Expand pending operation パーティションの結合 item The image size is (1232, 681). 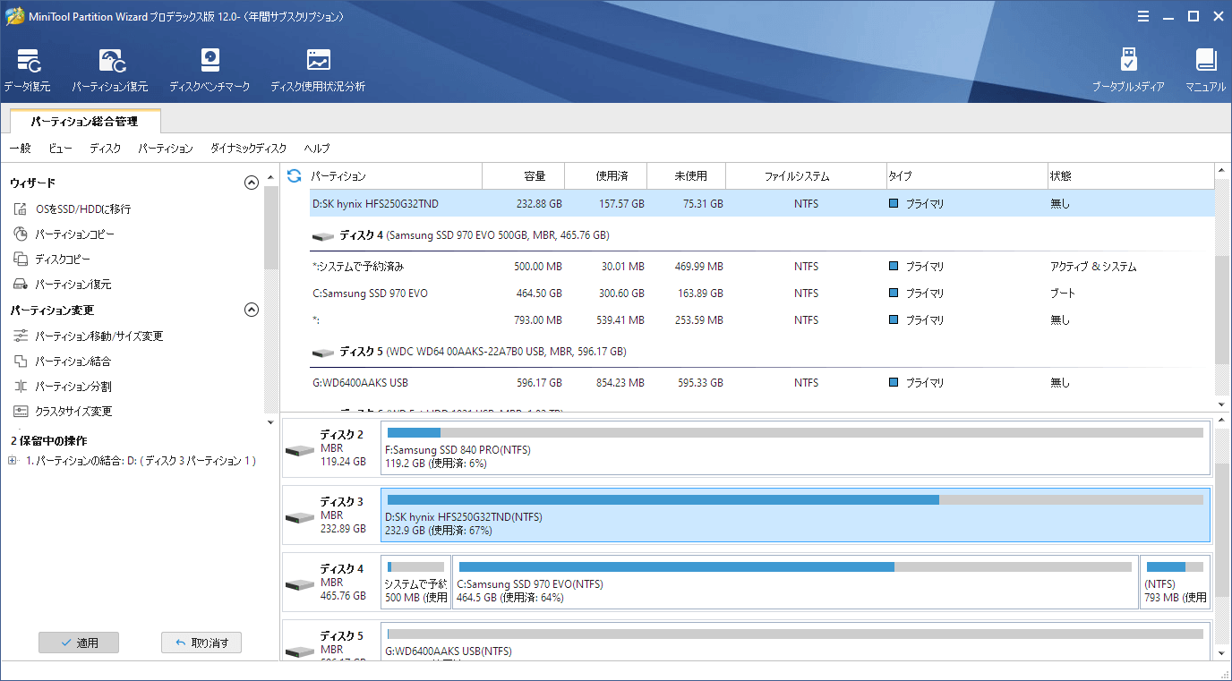(x=13, y=461)
